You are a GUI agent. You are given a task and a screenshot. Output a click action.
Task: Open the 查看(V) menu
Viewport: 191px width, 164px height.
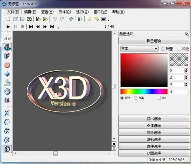47,12
